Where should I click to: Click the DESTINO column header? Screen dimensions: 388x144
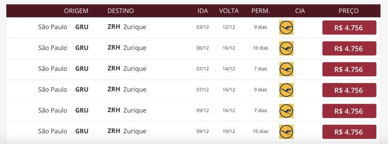click(121, 11)
